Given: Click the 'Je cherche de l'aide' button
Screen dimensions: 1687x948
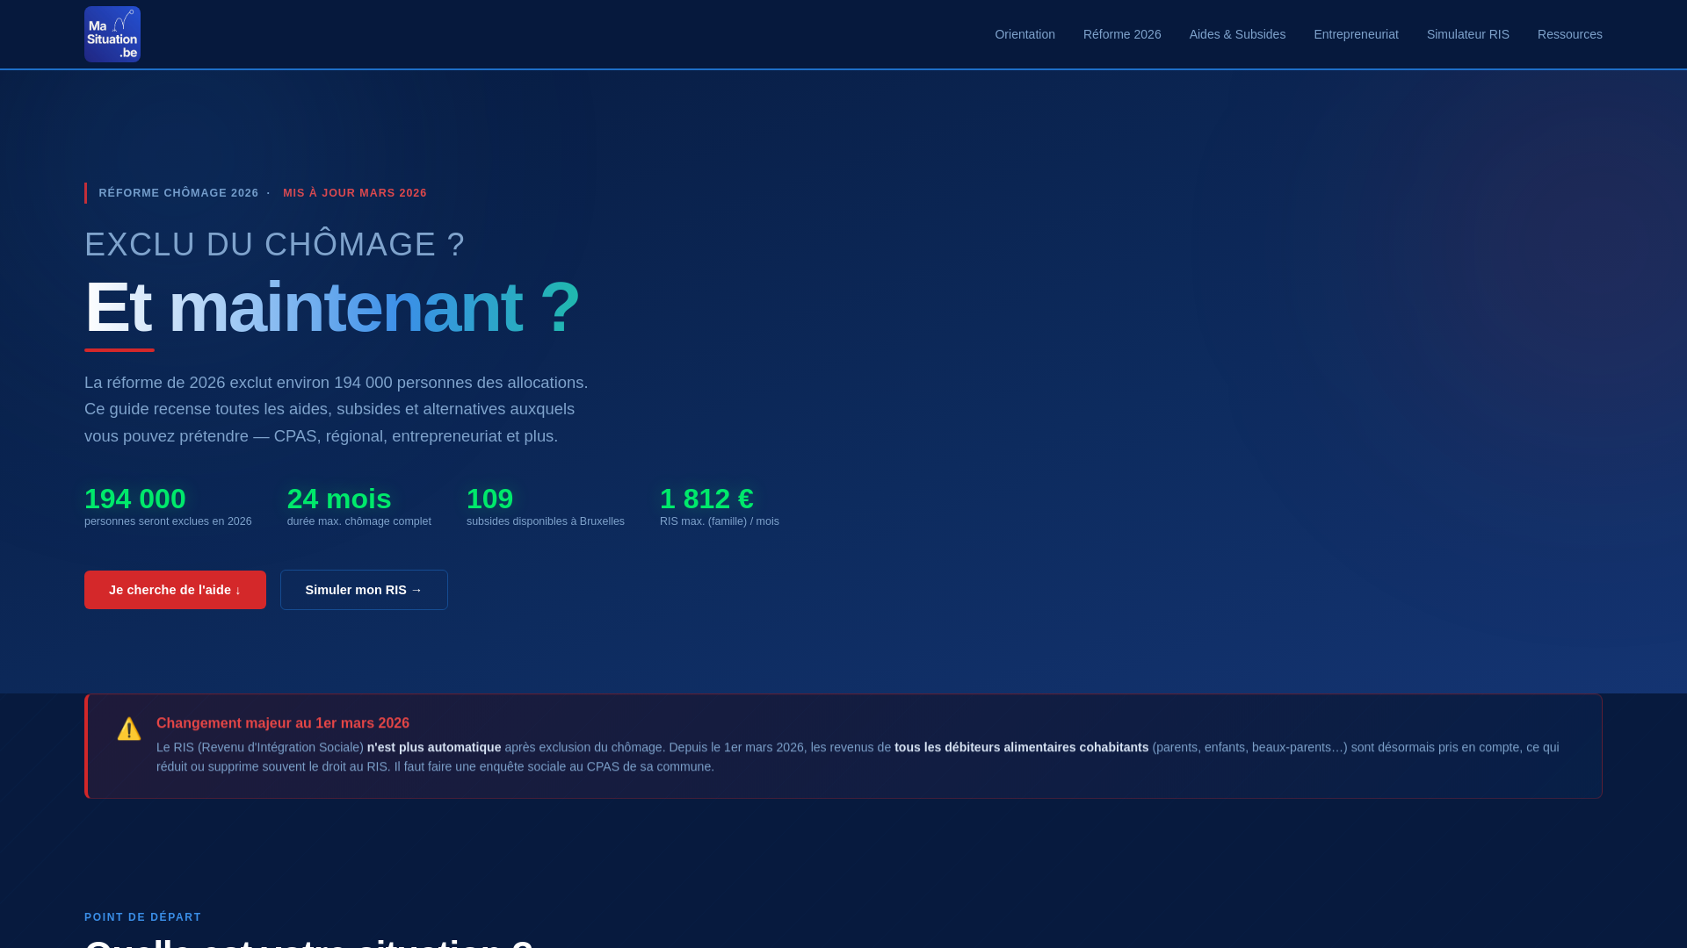Looking at the screenshot, I should (175, 590).
